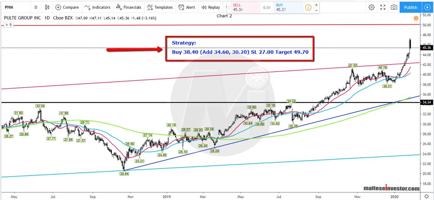
Task: Open the Indicators menu
Action: tap(97, 7)
